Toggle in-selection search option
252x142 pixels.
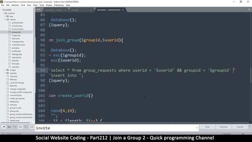pos(26,127)
